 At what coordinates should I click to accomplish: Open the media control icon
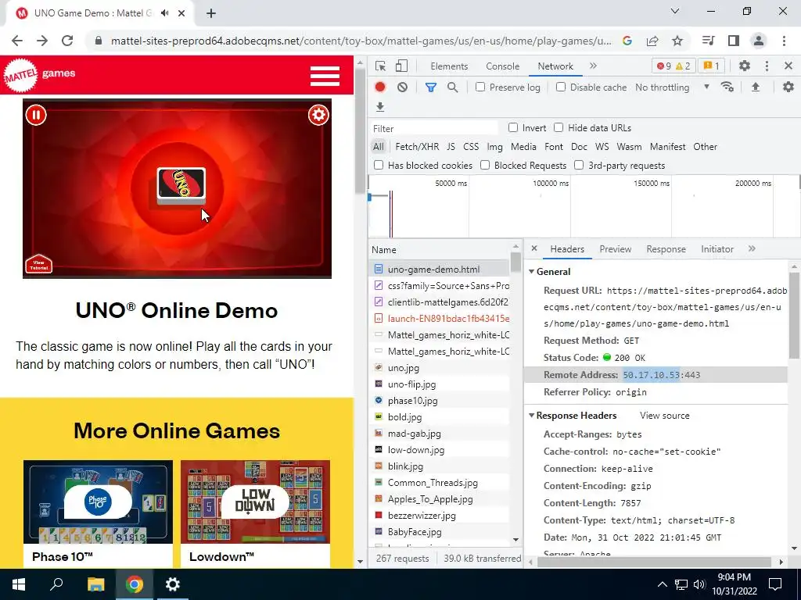[x=708, y=41]
